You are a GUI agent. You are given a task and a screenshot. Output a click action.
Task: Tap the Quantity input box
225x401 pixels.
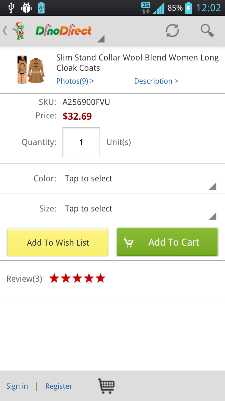81,142
